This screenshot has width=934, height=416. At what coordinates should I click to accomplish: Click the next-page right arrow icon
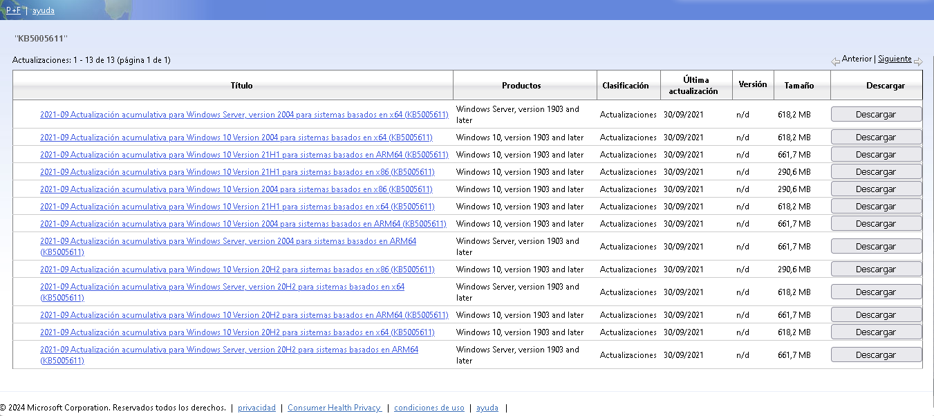(x=918, y=62)
